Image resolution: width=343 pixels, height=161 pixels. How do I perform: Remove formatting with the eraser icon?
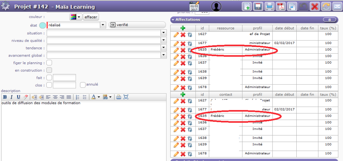[26, 97]
